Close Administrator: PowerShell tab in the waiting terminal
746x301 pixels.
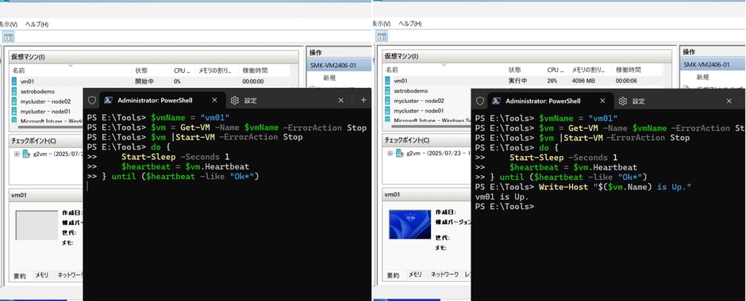(214, 100)
